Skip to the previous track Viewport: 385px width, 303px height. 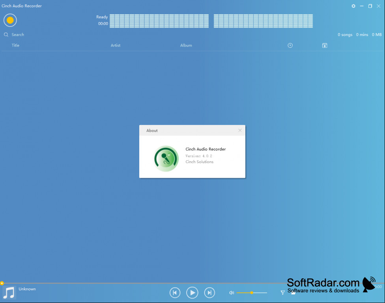pos(175,293)
